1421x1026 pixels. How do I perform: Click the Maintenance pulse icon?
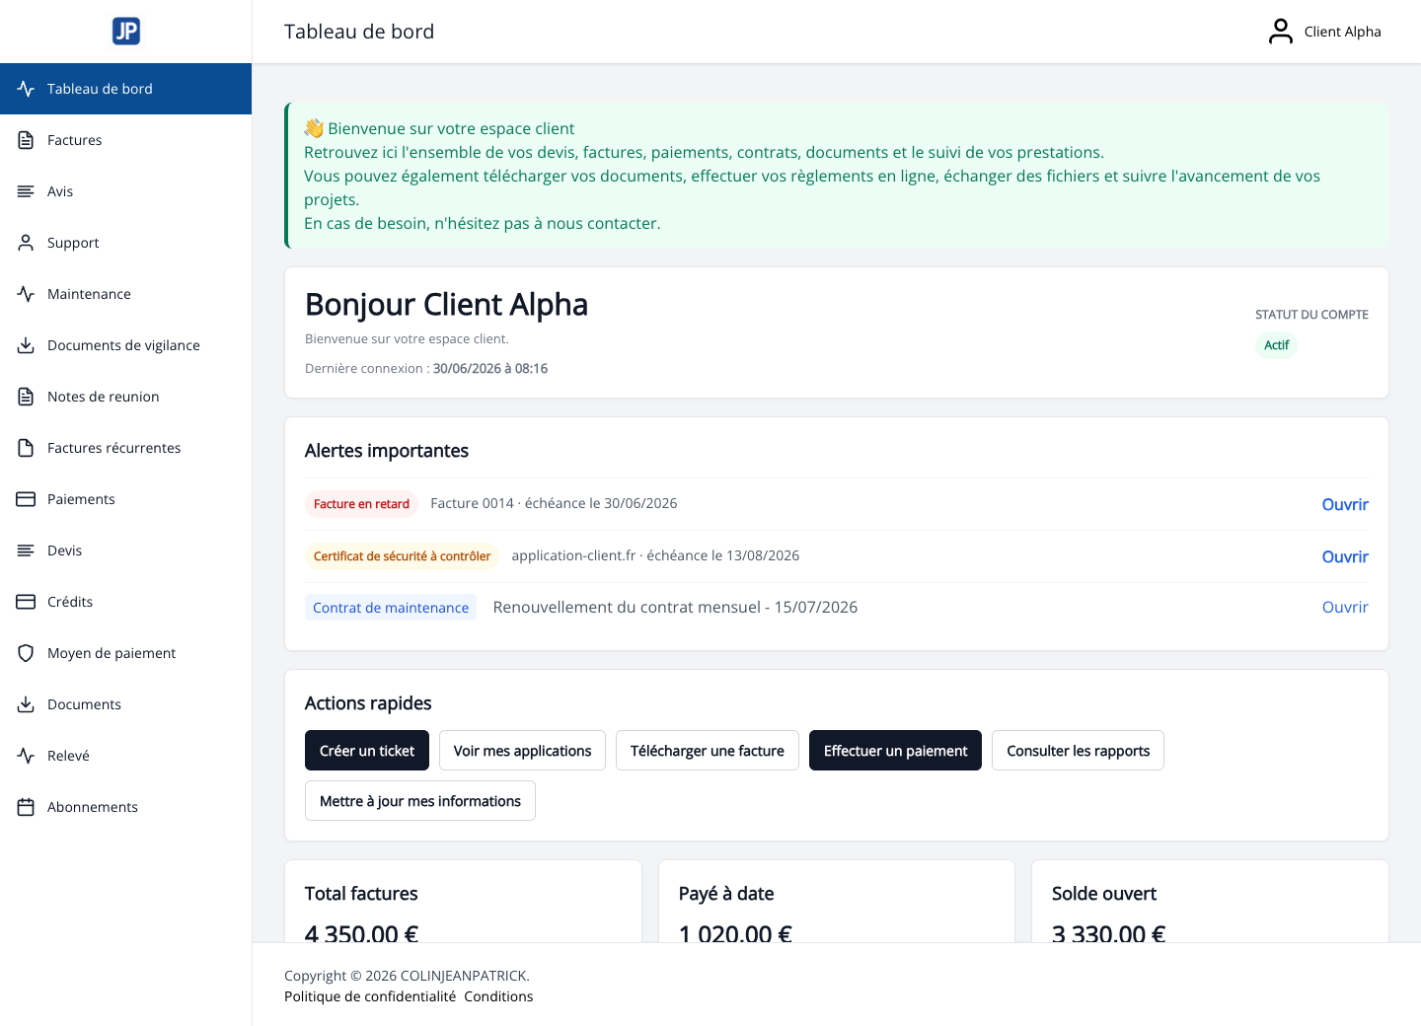click(26, 294)
